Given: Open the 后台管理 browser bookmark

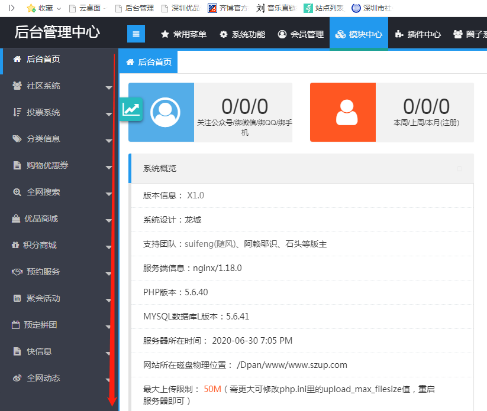Looking at the screenshot, I should pos(134,8).
